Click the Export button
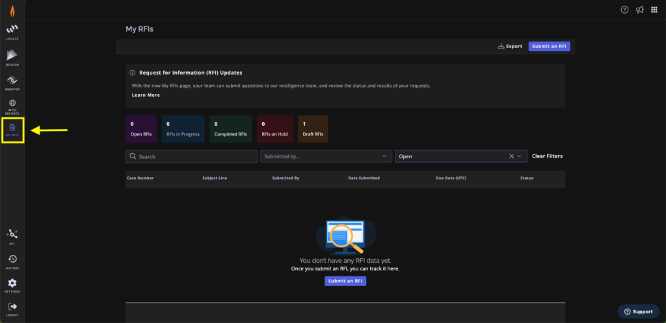The height and width of the screenshot is (323, 666). 510,46
